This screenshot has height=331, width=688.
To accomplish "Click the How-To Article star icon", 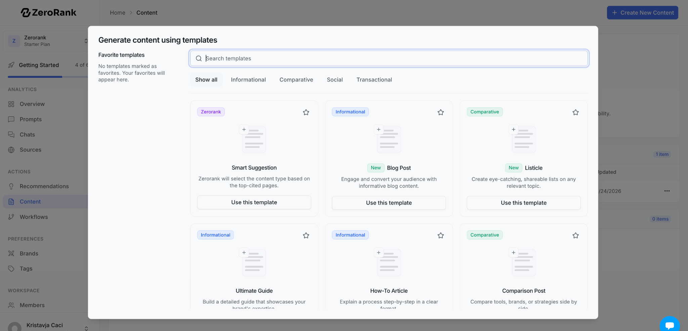I will point(440,235).
